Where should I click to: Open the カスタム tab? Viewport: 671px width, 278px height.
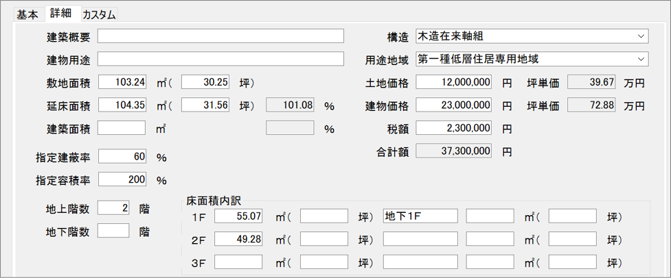[x=99, y=14]
